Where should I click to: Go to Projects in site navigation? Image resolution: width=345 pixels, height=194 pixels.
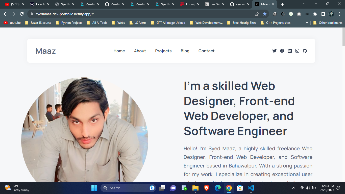coord(163,51)
